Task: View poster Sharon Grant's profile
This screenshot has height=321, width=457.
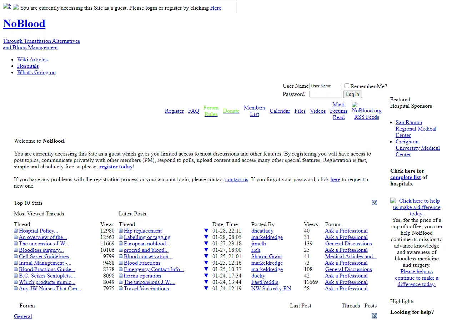Action: (267, 256)
